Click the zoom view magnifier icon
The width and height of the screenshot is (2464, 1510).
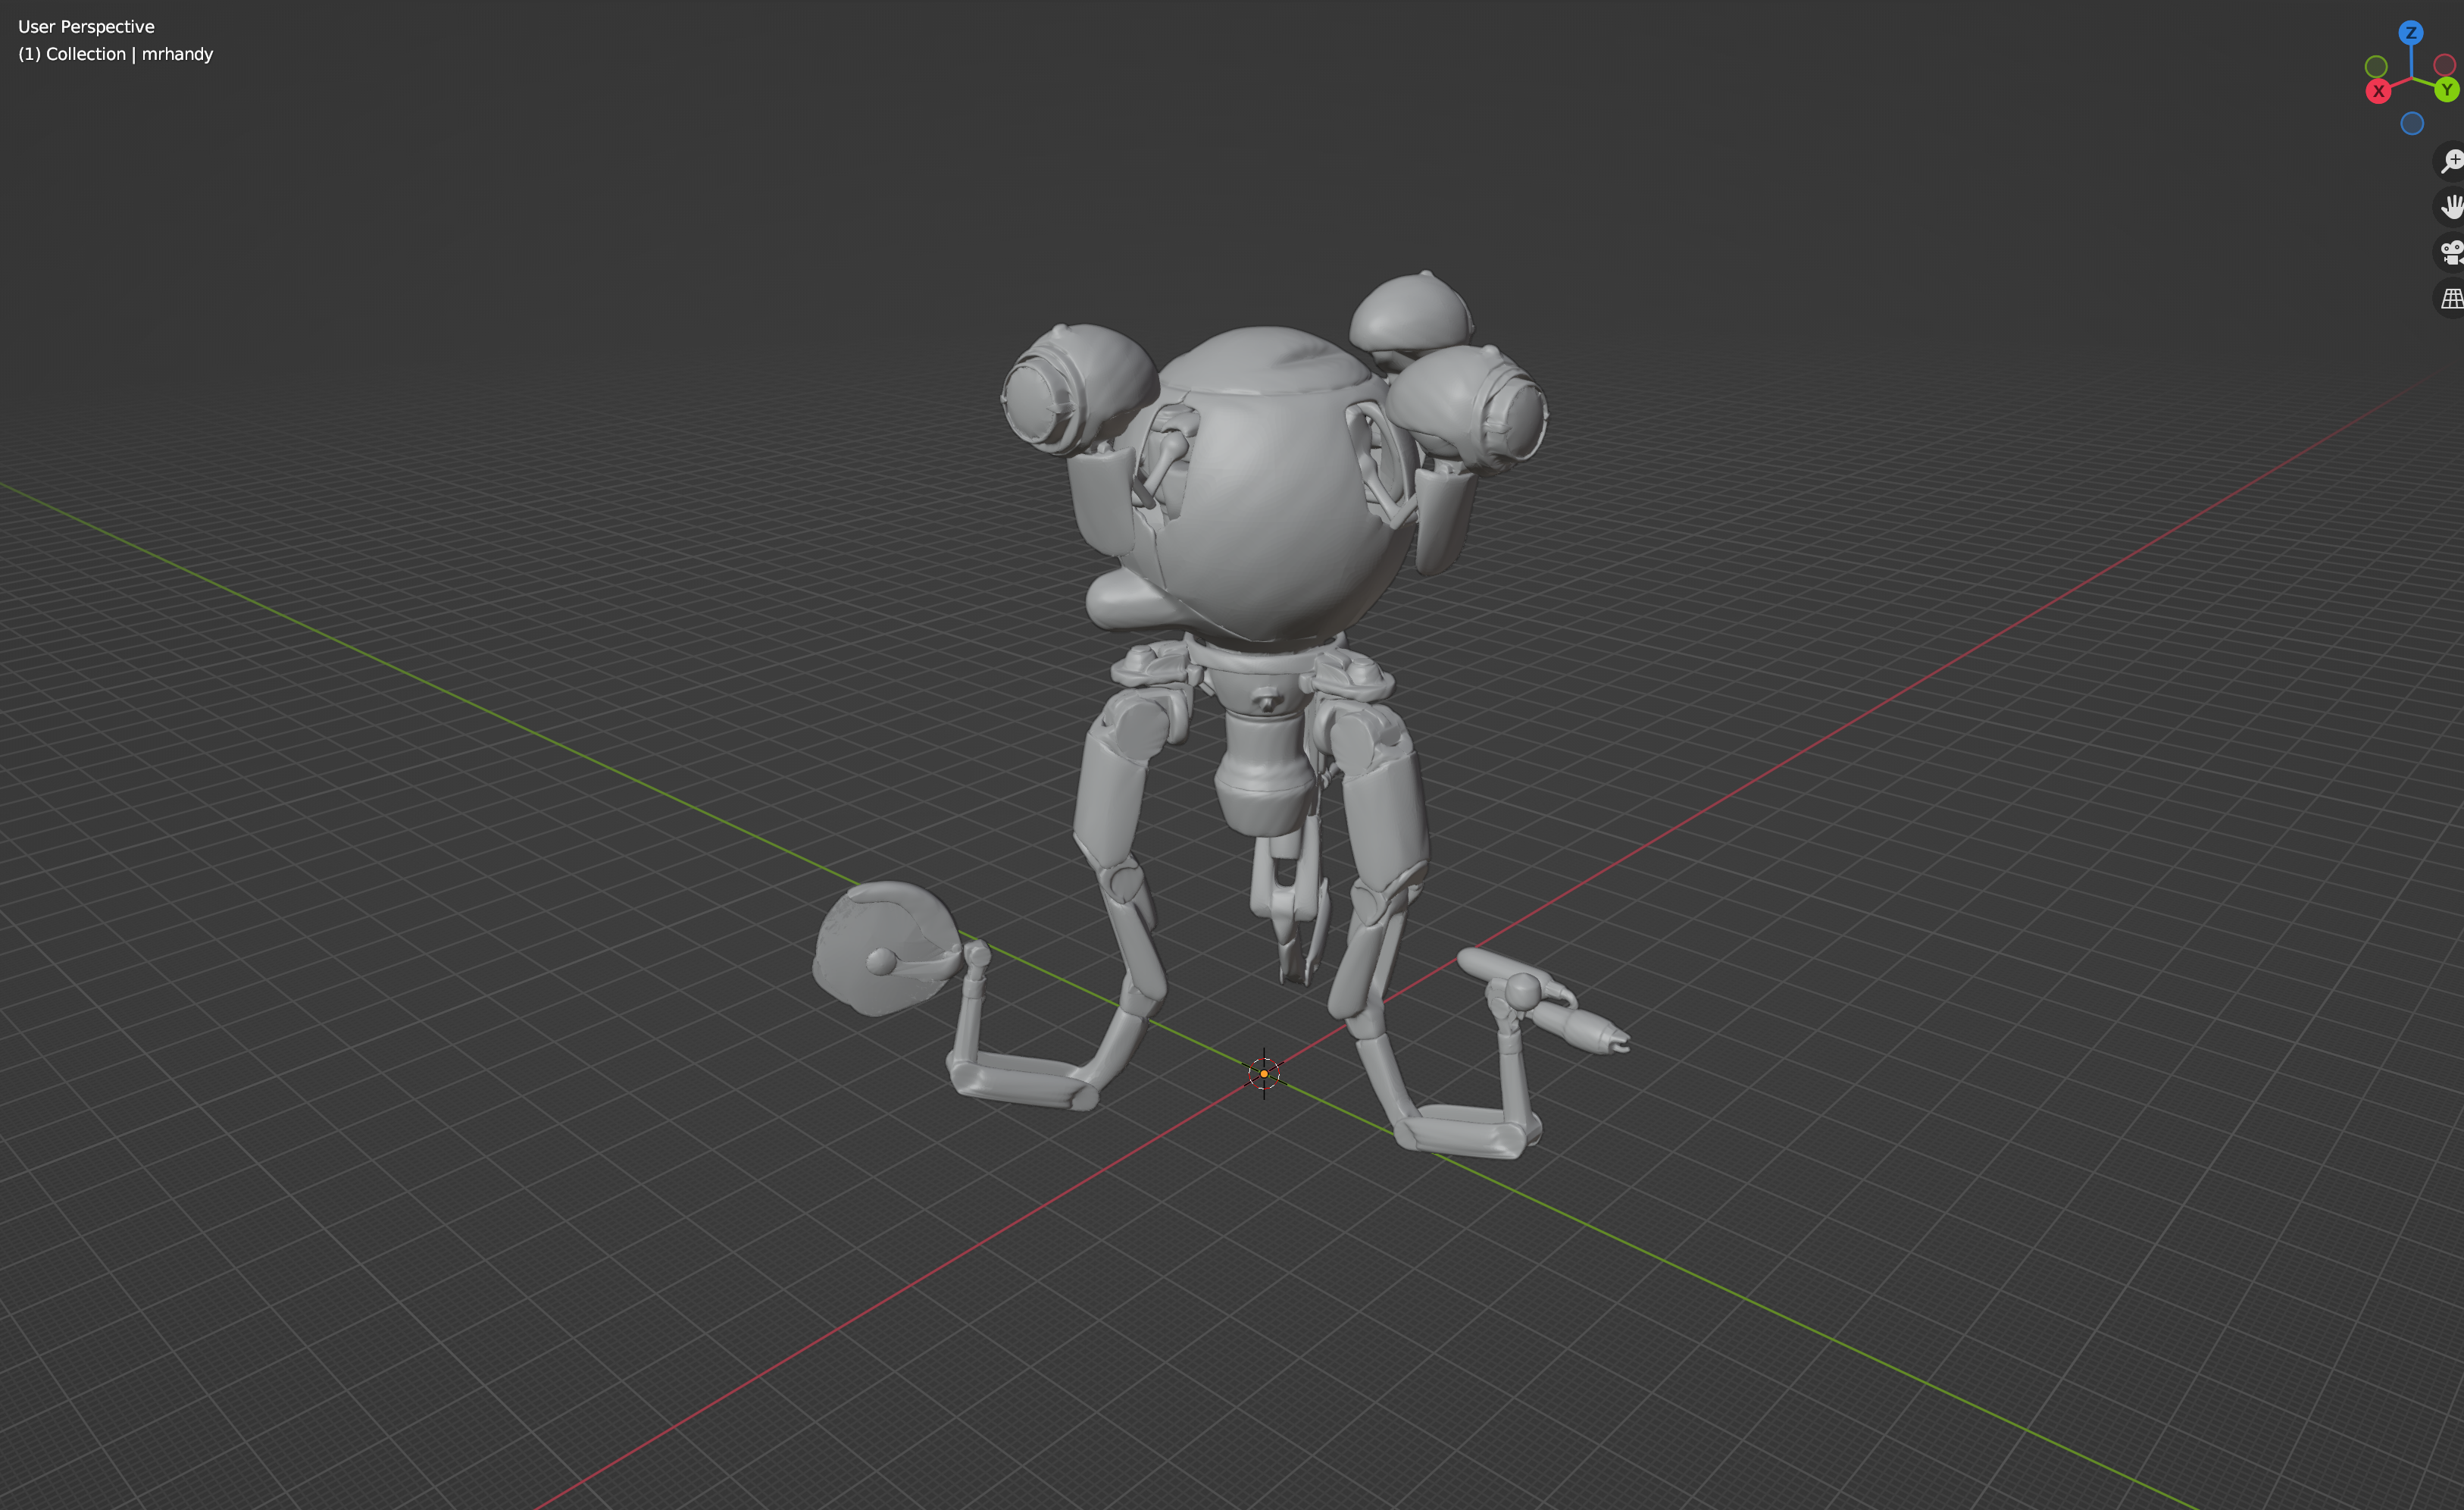(x=2451, y=160)
